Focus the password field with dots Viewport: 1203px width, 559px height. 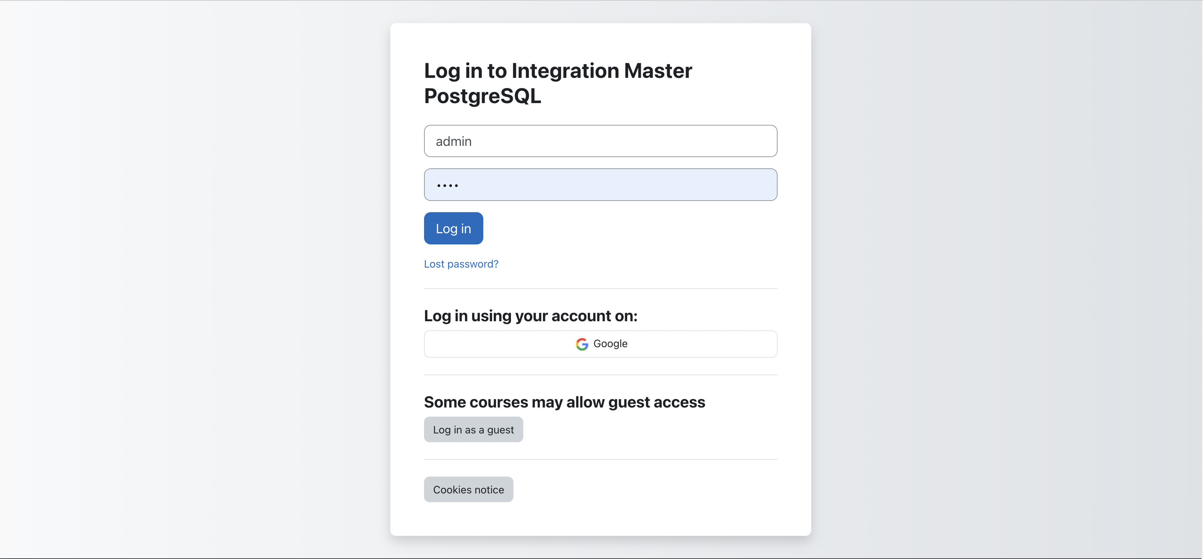(600, 185)
